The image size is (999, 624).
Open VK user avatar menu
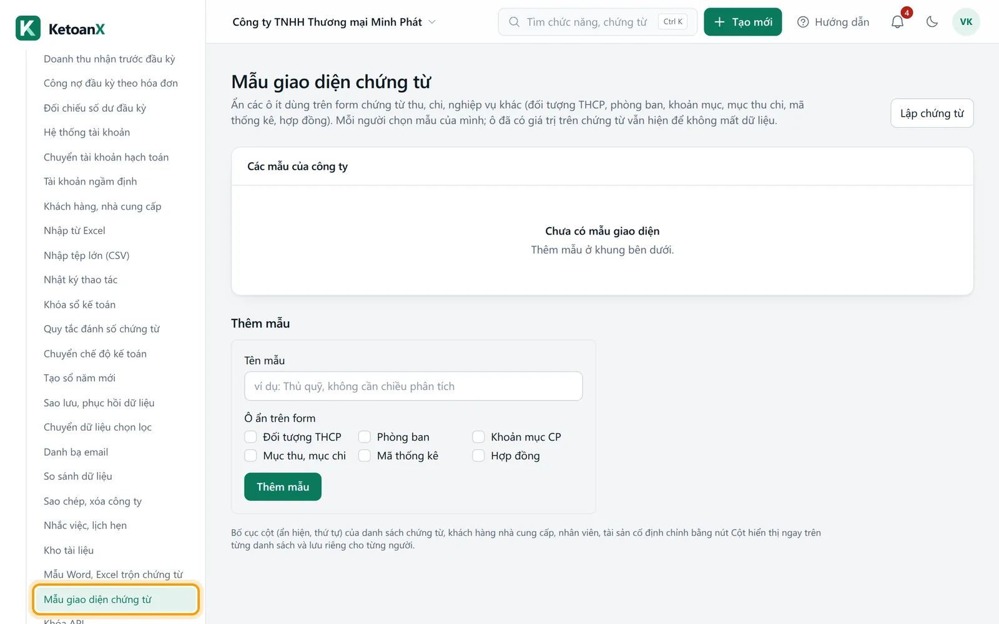(966, 22)
